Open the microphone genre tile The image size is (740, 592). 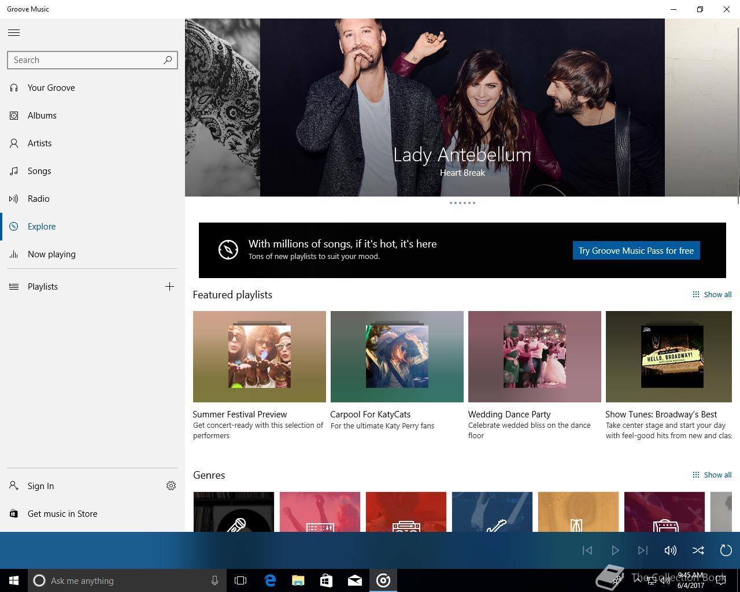coord(234,512)
